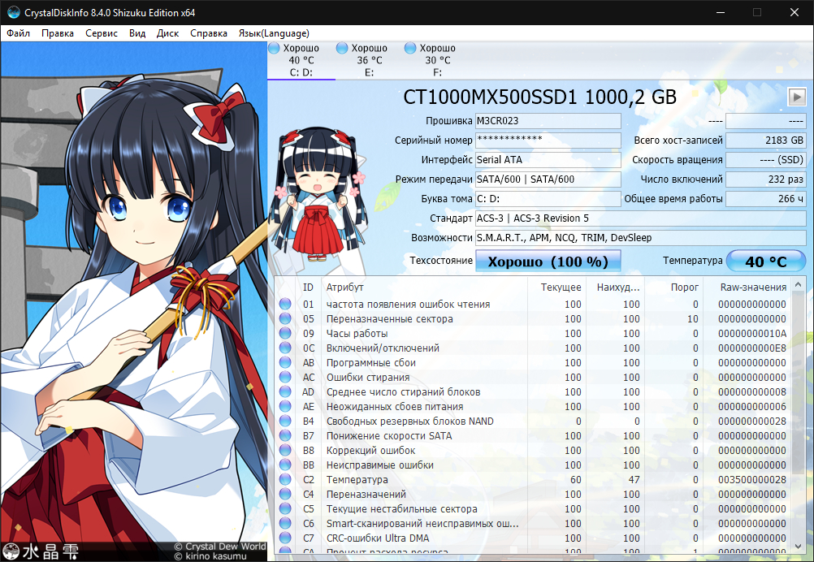
Task: Click the Хорошо (100 %) health status button
Action: pos(548,261)
